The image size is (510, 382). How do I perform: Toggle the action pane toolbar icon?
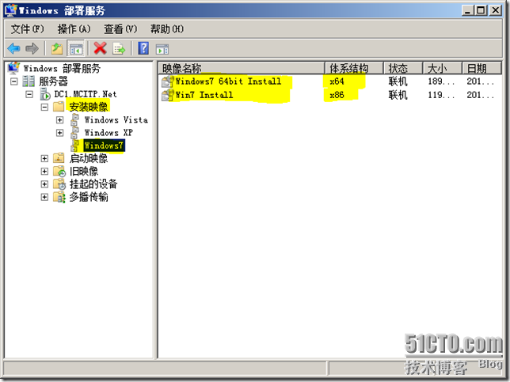(162, 49)
